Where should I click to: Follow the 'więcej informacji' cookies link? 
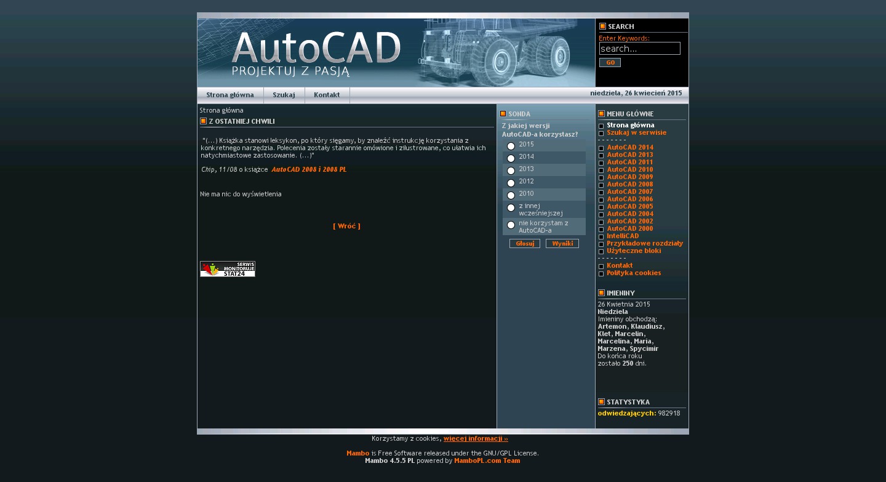coord(475,439)
